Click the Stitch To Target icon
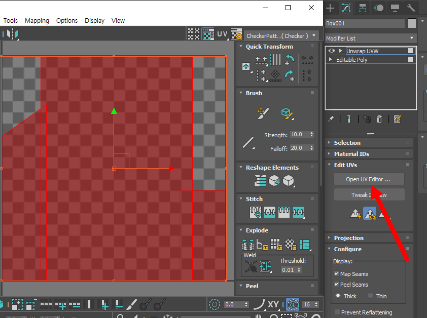This screenshot has width=427, height=318. 256,212
